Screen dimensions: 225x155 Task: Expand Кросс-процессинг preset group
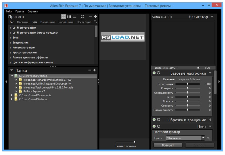pos(10,52)
